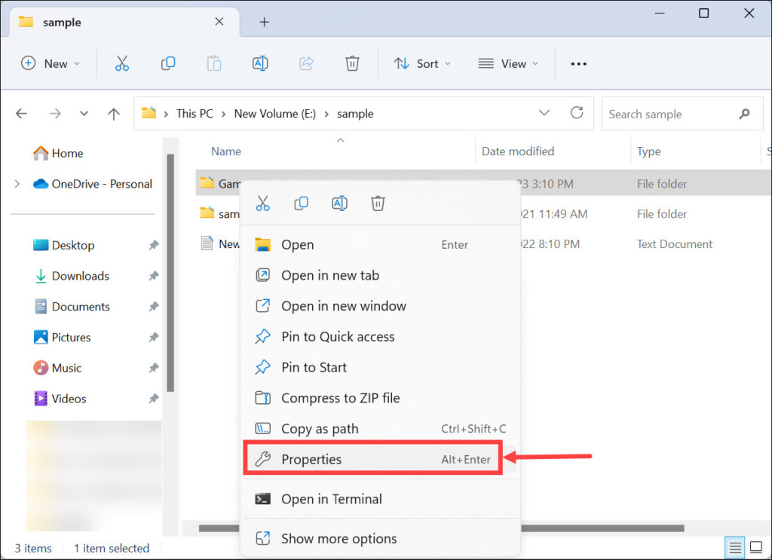Image resolution: width=772 pixels, height=560 pixels.
Task: Expand the Sort options dropdown
Action: 422,64
